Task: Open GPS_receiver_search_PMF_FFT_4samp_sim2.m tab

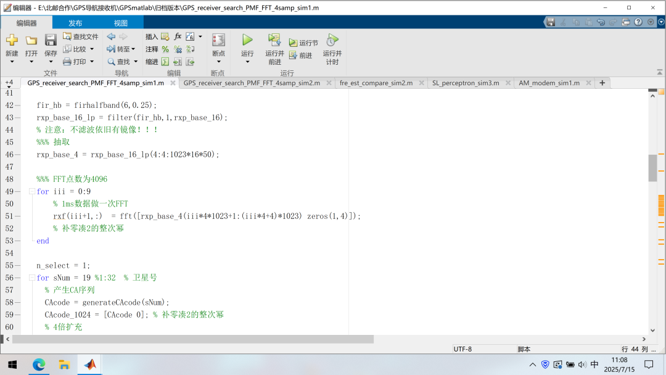Action: (252, 83)
